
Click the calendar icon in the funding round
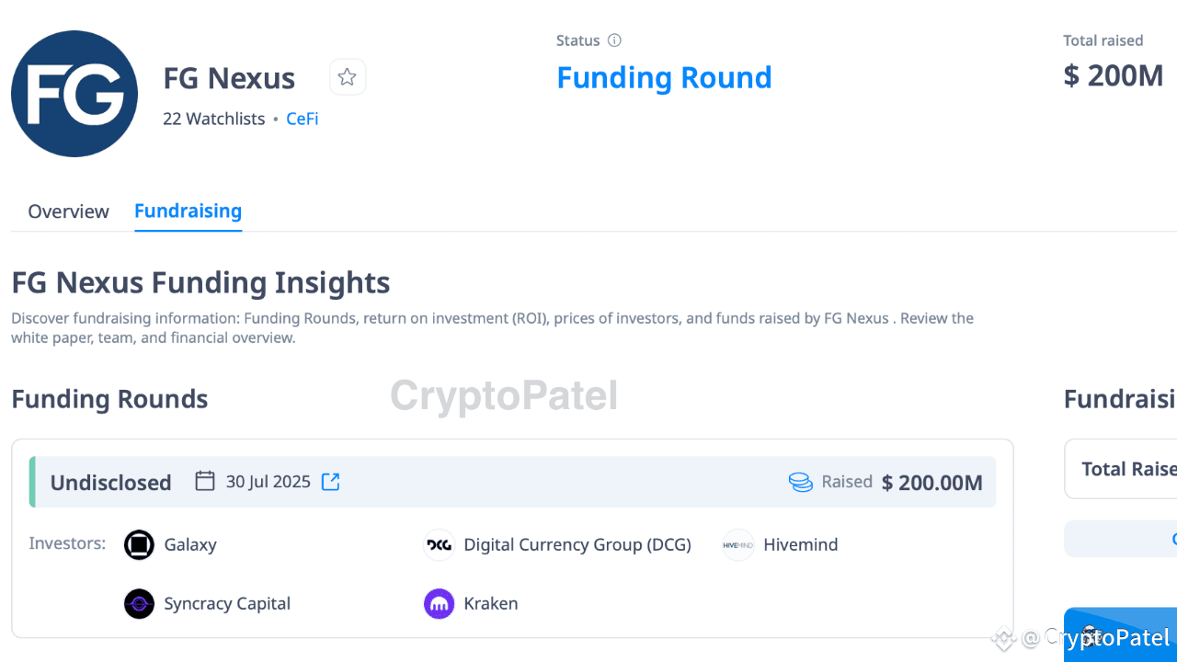[205, 481]
